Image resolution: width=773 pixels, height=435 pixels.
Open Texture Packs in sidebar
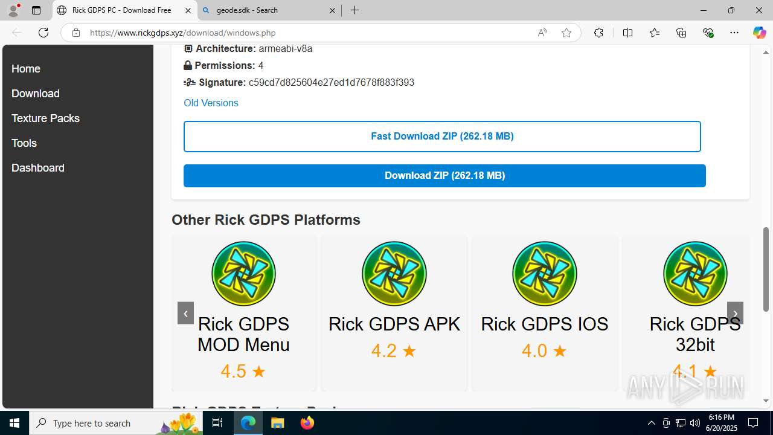click(45, 118)
